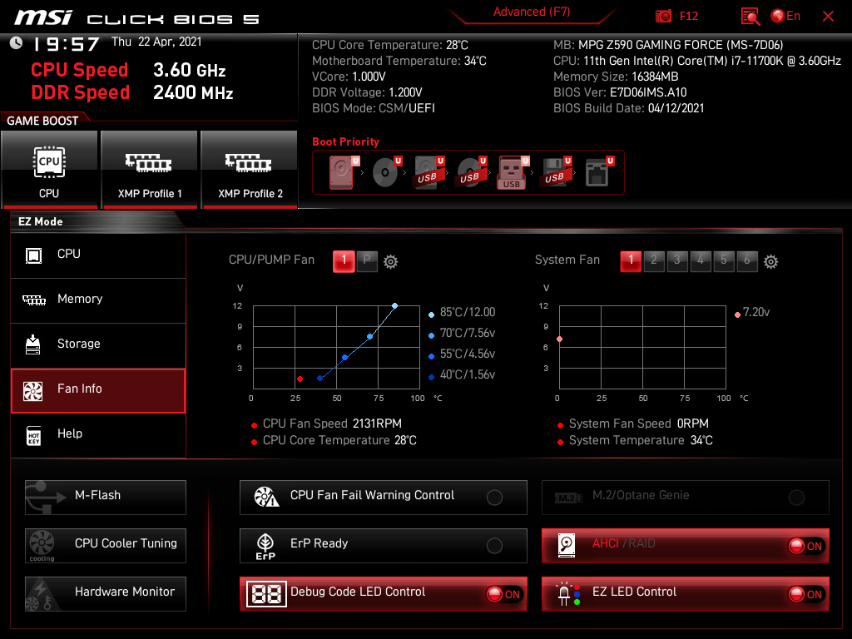This screenshot has height=639, width=852.
Task: Open CPU Cooler Tuning
Action: point(106,545)
